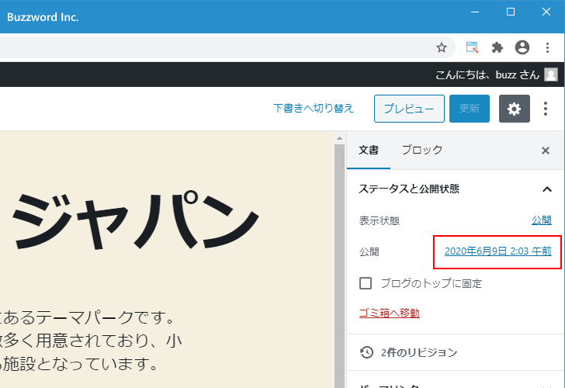Click the 表示状態 label
The height and width of the screenshot is (388, 565).
380,220
